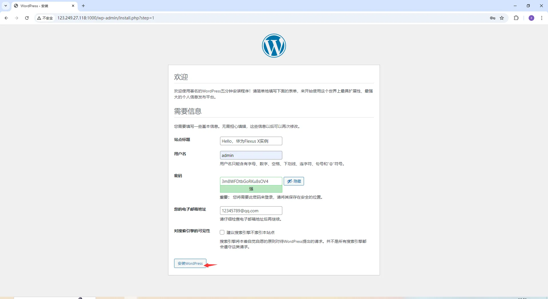Viewport: 548px width, 299px height.
Task: Click the 安装WordPress button
Action: coord(190,263)
